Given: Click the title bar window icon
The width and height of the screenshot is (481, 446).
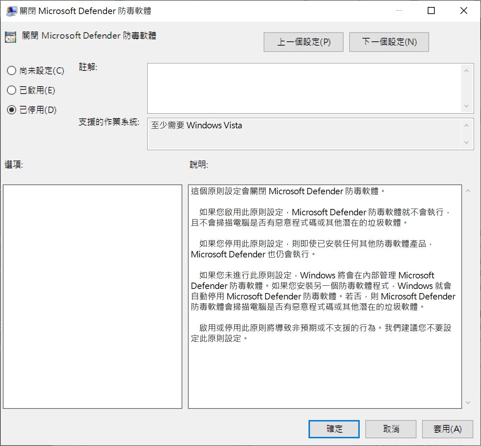Looking at the screenshot, I should pos(12,11).
